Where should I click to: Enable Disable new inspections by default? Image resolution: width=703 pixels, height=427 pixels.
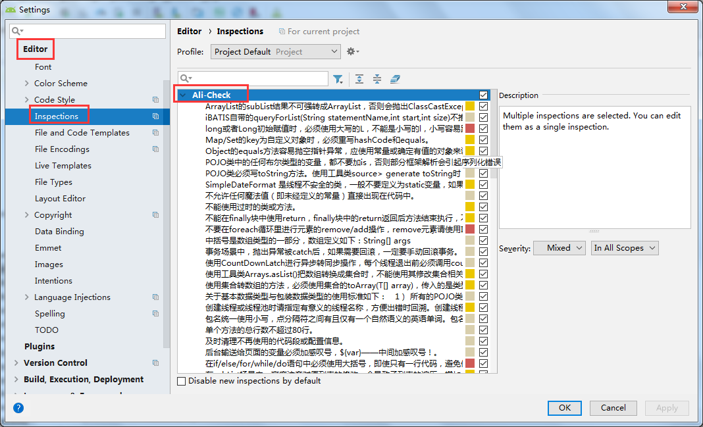click(x=182, y=380)
